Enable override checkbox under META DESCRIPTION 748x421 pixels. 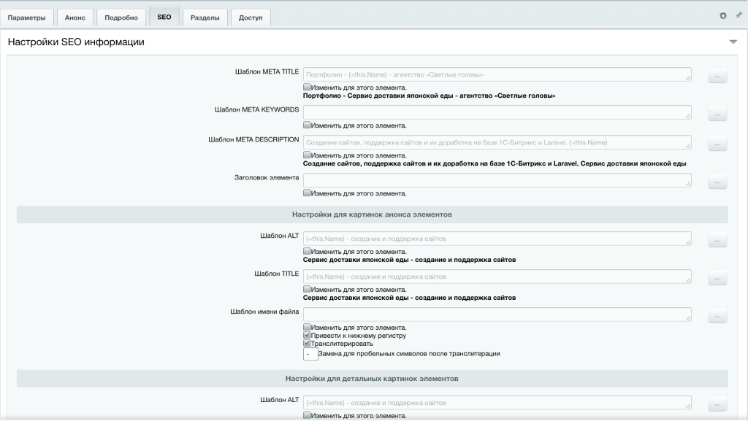coord(307,155)
